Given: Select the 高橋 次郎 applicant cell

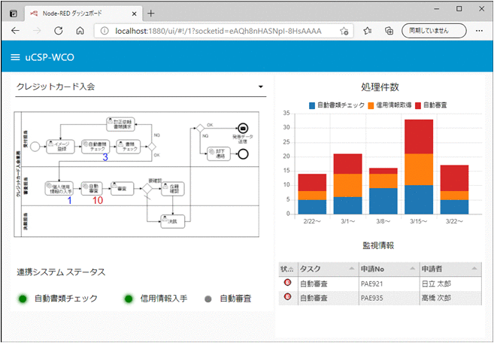Looking at the screenshot, I should click(x=450, y=298).
